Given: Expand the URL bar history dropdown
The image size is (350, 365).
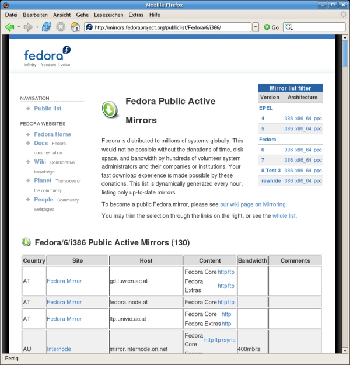Looking at the screenshot, I should [256, 27].
